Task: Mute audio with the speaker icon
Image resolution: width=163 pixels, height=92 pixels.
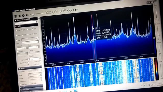Action: tap(27, 15)
